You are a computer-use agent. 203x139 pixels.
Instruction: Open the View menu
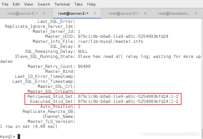[x=28, y=4]
